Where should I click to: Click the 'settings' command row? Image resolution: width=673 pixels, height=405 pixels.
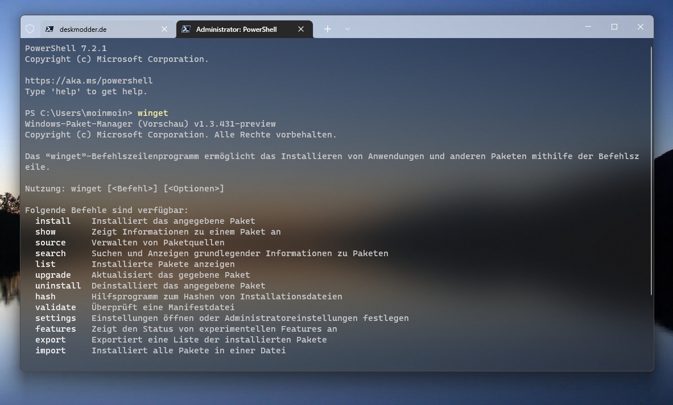coord(222,318)
